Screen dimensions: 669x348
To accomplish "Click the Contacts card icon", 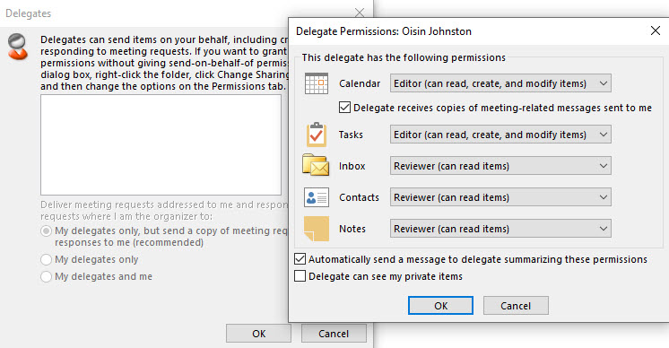I will click(317, 197).
